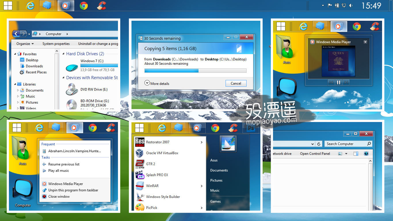
Task: Expand the WinRAR submenu arrow
Action: pyautogui.click(x=201, y=186)
